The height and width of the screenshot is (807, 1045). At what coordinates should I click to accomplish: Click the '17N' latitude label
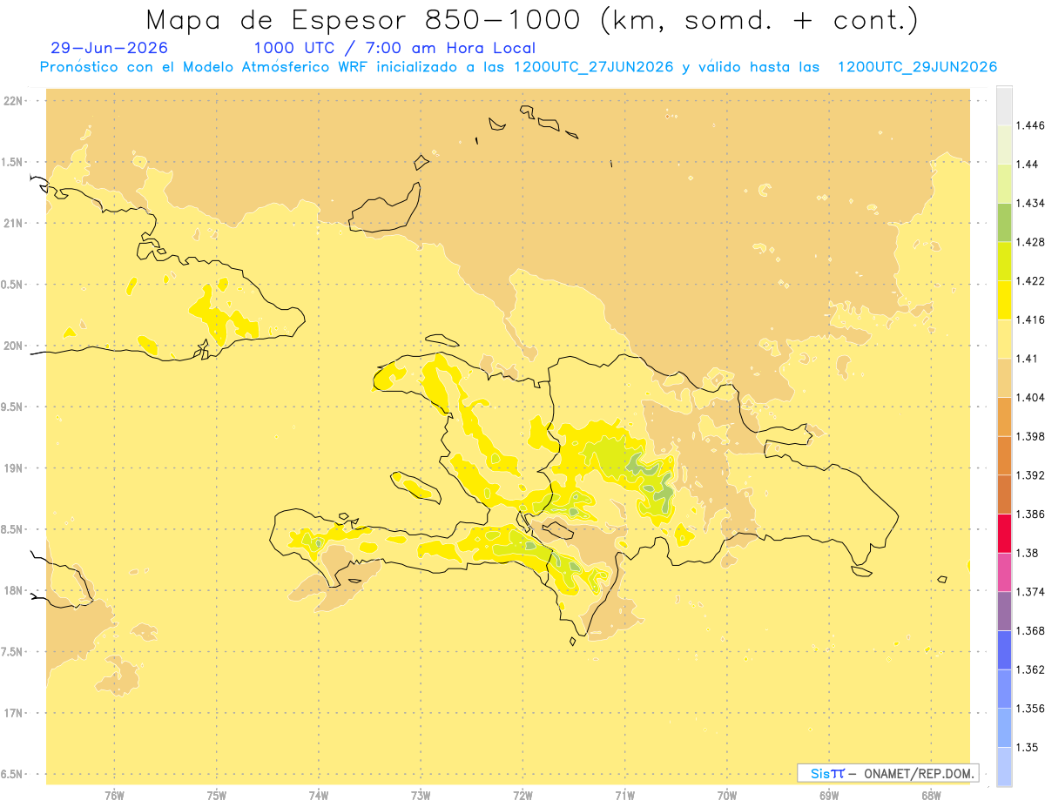point(13,713)
